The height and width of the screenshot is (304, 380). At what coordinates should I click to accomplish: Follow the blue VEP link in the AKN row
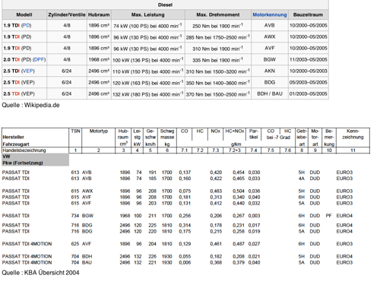(x=28, y=71)
